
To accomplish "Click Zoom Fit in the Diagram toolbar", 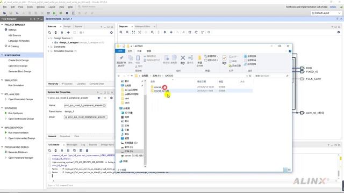I will coord(133,32).
